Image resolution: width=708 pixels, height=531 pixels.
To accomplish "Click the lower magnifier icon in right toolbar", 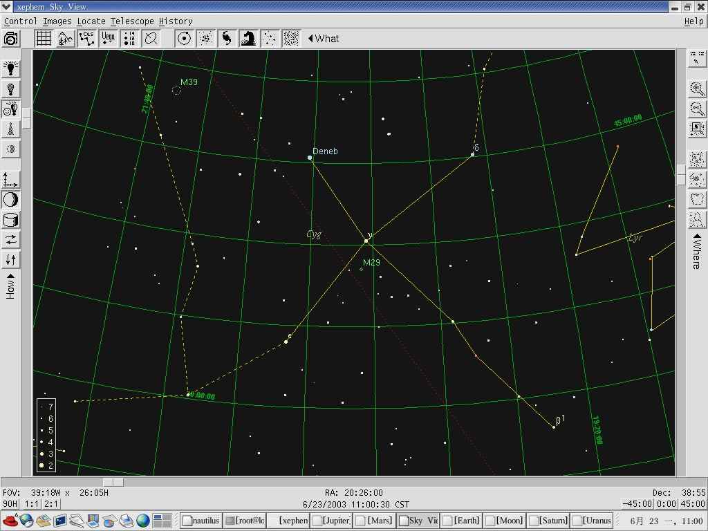I will point(697,109).
